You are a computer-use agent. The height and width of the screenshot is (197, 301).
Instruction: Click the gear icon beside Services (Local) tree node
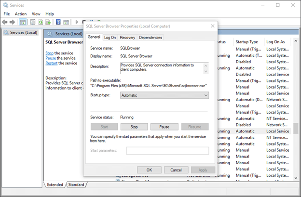pyautogui.click(x=6, y=33)
